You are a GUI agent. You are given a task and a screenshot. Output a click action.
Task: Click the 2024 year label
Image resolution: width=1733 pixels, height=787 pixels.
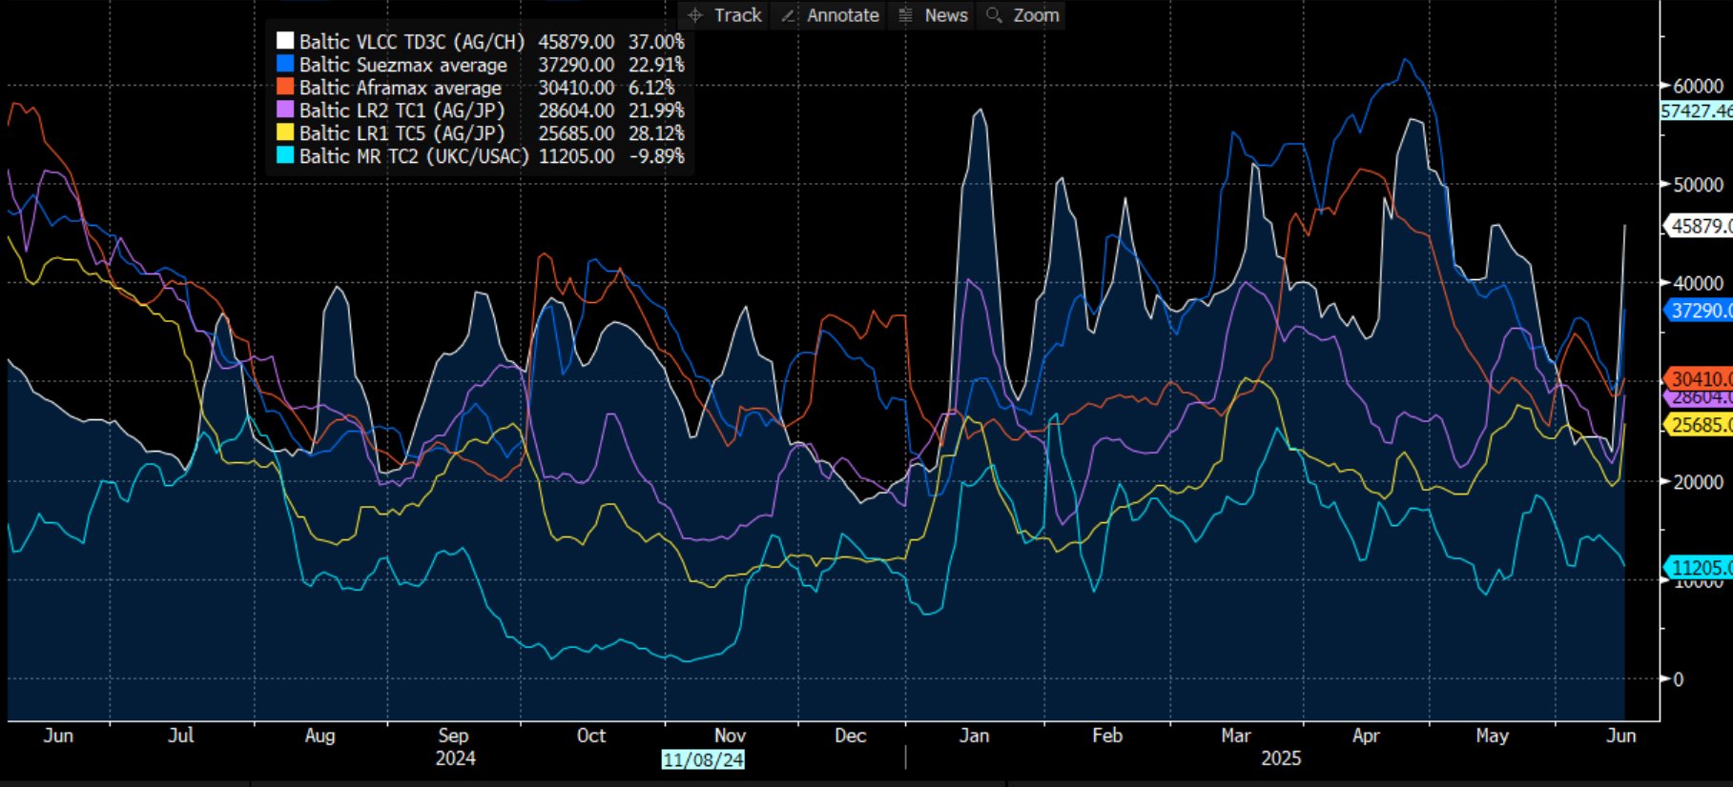tap(455, 758)
